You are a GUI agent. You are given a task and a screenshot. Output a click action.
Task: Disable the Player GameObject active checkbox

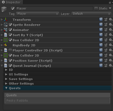(13, 9)
